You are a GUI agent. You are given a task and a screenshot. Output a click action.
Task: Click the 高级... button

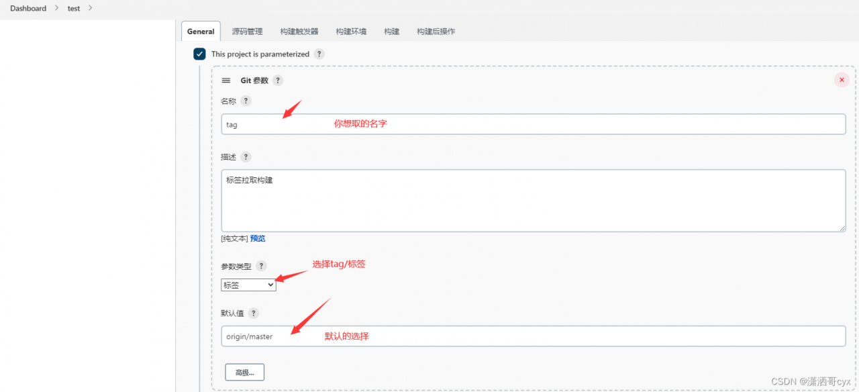[244, 372]
